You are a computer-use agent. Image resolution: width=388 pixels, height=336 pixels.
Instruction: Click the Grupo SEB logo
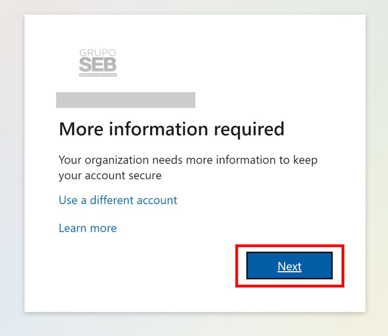pos(98,63)
